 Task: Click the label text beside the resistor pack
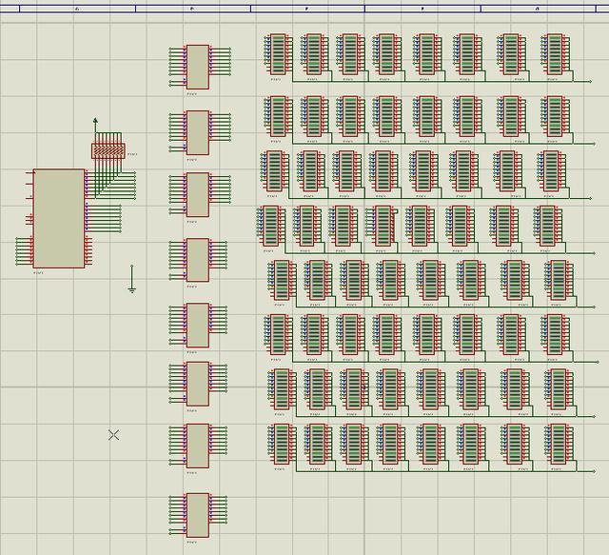(x=132, y=153)
